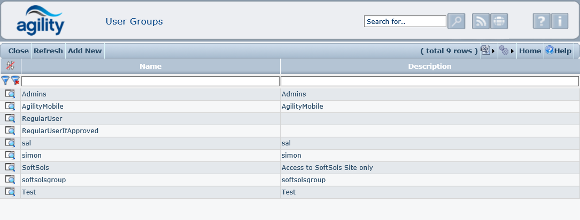Image resolution: width=580 pixels, height=220 pixels.
Task: Clear sorting with the crossed arrows icon
Action: tap(10, 66)
